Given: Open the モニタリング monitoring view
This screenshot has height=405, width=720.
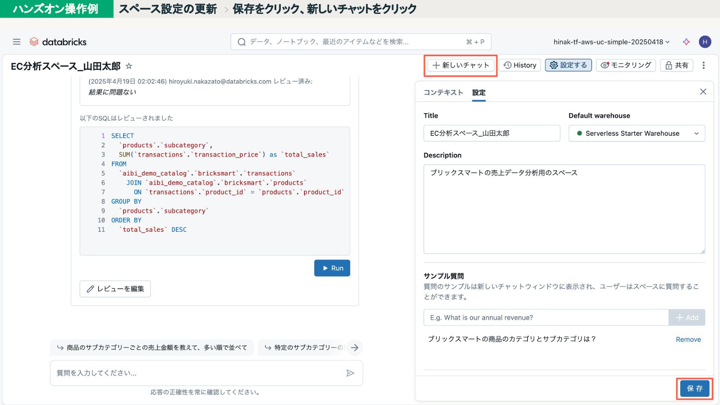Looking at the screenshot, I should pyautogui.click(x=625, y=65).
